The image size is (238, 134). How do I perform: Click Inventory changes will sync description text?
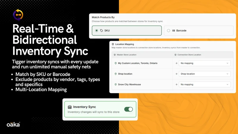[x=93, y=112]
